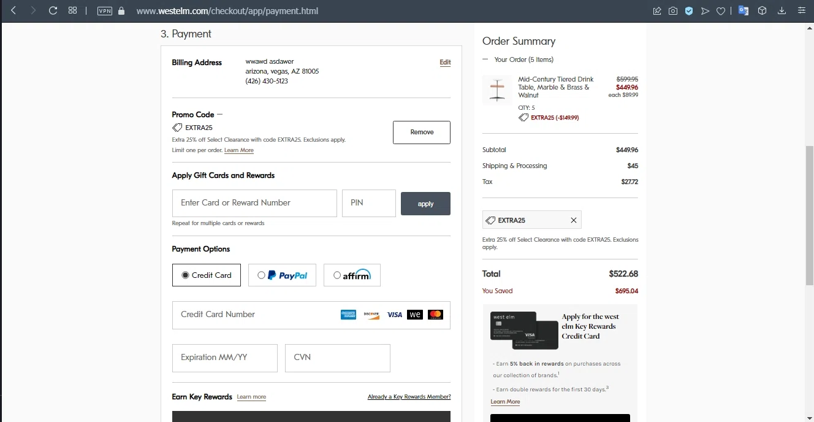Open the Mid-Century Tiered Drink Table thumbnail

(497, 90)
